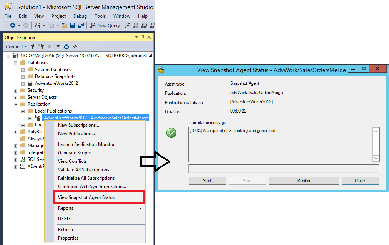Click the Connect plug icon in Object Explorer

32,46
